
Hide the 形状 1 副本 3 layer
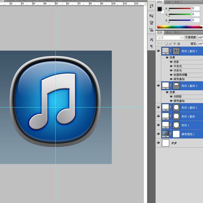coord(158,86)
